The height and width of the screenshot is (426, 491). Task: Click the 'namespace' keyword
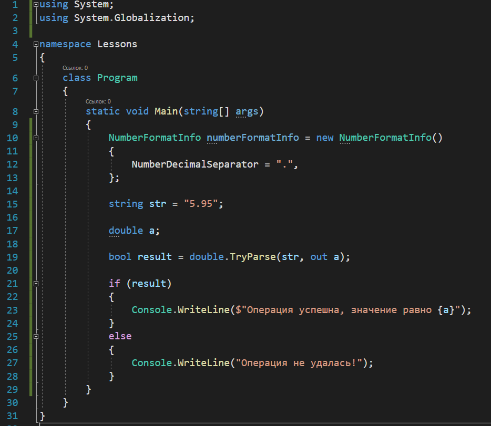point(65,45)
